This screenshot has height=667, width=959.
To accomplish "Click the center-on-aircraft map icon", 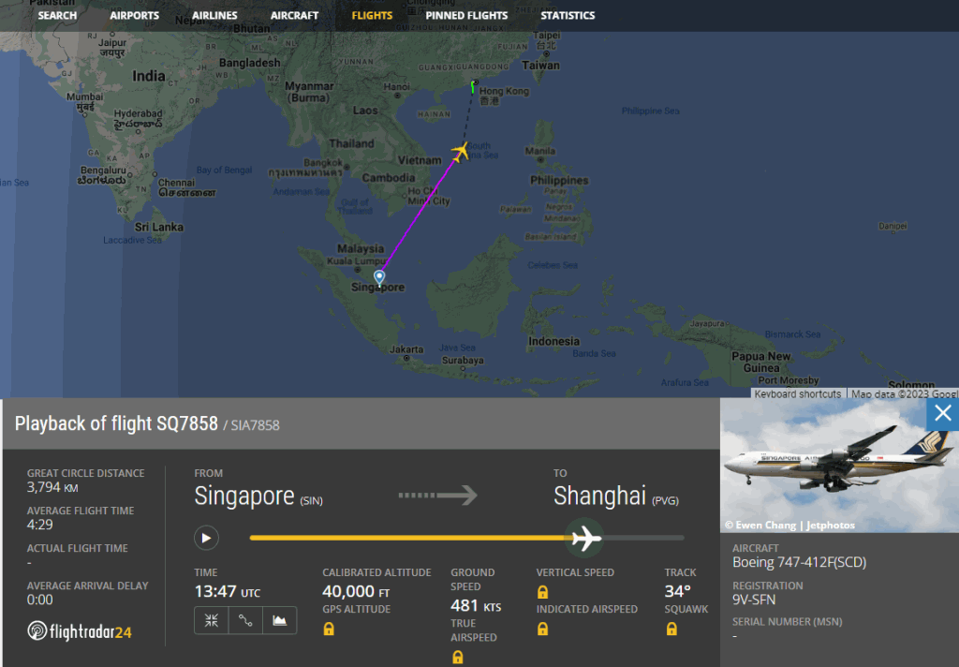I will 212,620.
